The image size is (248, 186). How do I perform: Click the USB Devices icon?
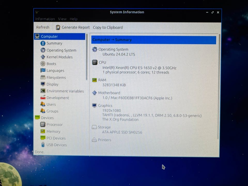click(43, 145)
